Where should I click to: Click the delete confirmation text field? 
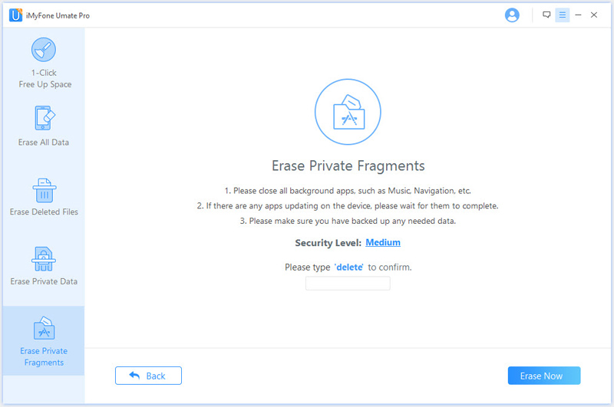pos(348,284)
